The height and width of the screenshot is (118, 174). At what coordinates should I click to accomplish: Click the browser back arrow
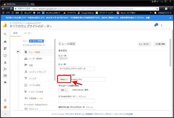click(3, 9)
